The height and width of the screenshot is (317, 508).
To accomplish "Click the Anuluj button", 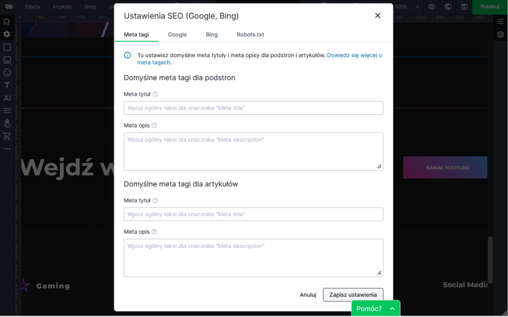I will coord(308,295).
